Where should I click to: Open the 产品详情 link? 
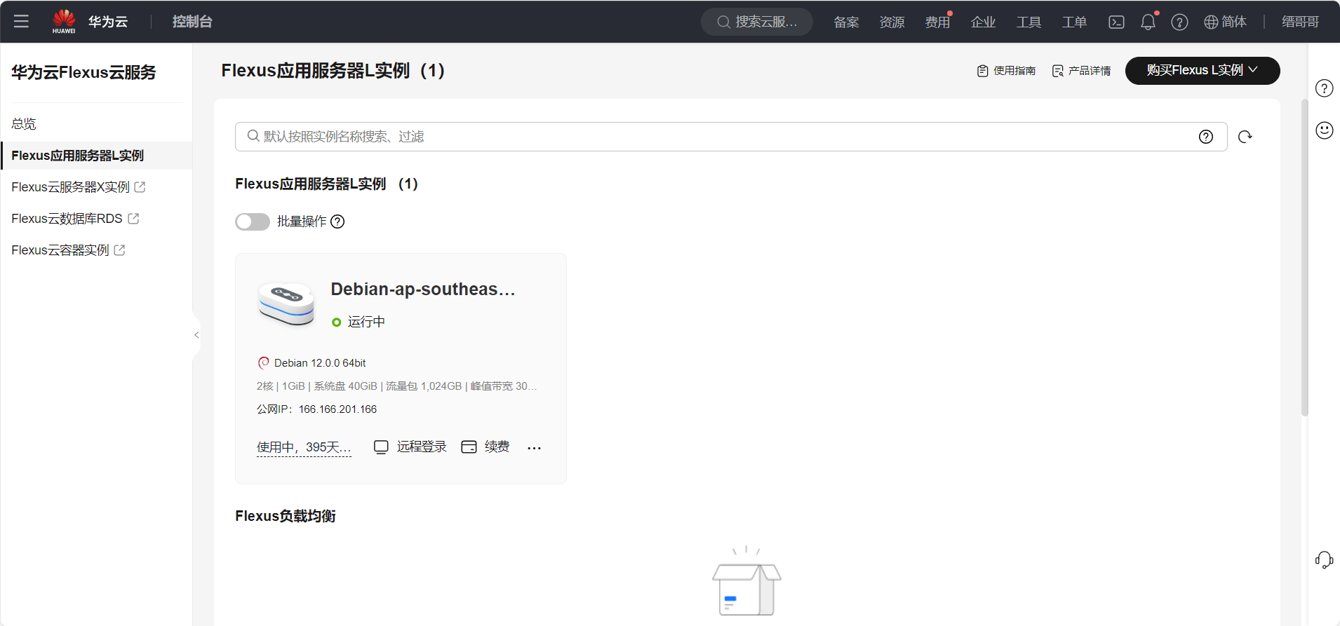click(x=1090, y=71)
